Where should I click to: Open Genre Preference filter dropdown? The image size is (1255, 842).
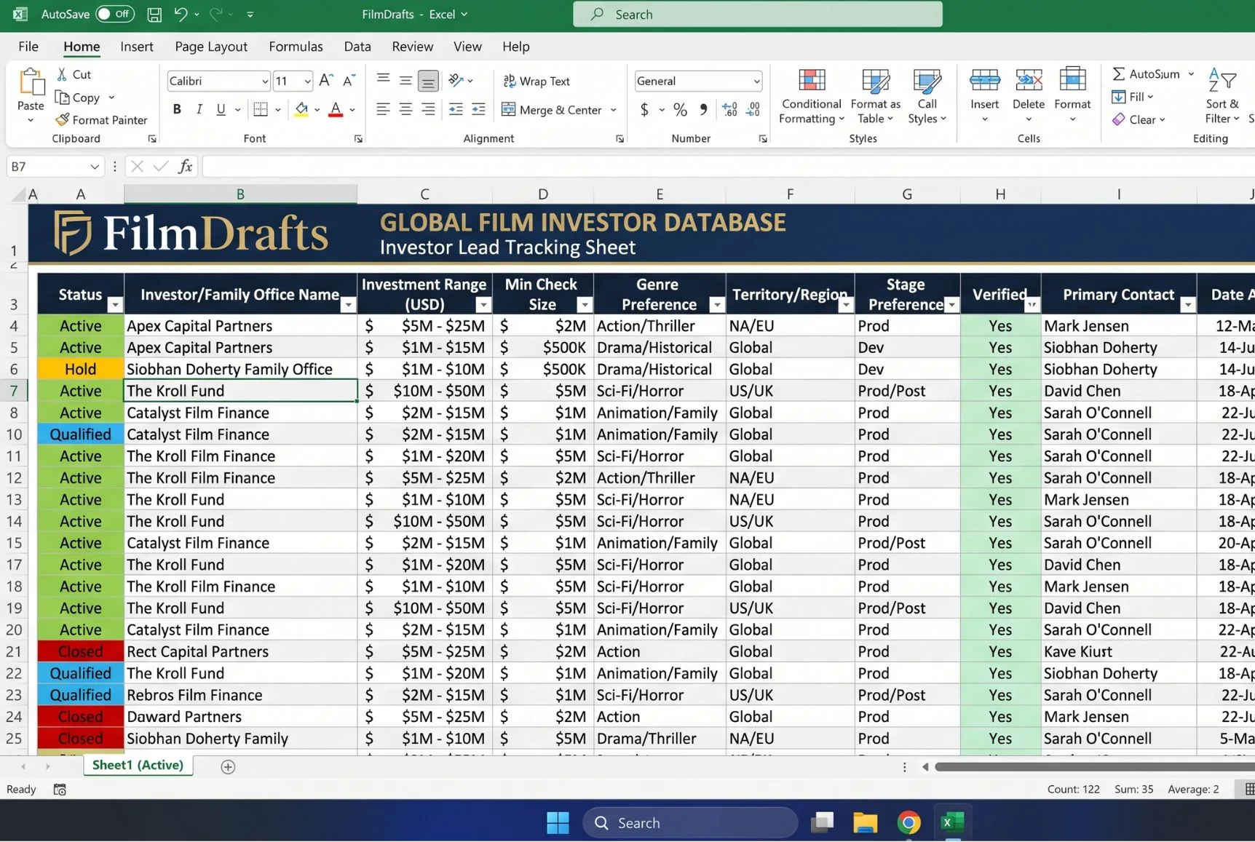[x=717, y=305]
